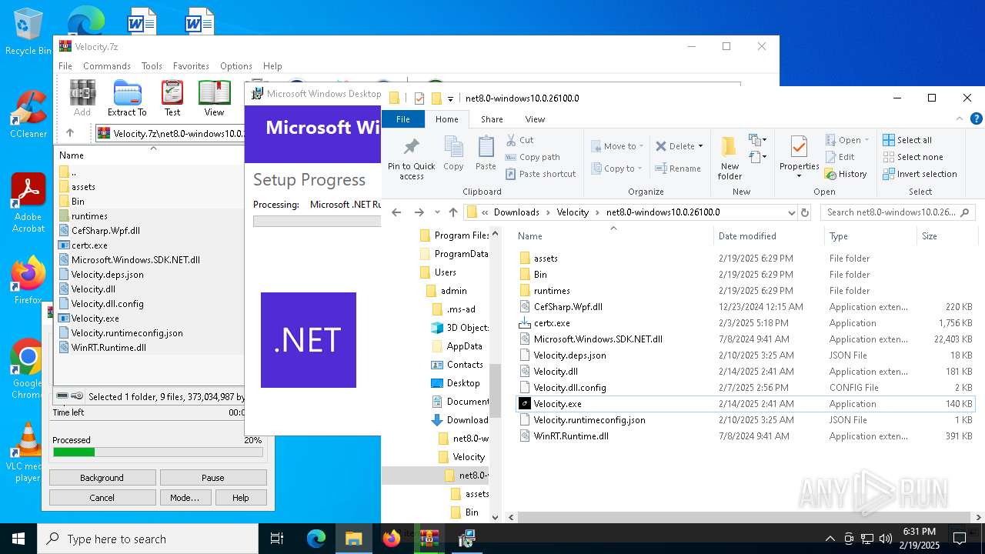Click Explorer back navigation arrow
985x554 pixels.
click(x=396, y=212)
